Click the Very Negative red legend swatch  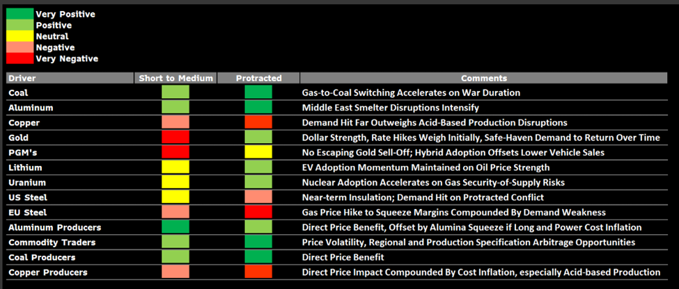(x=19, y=58)
